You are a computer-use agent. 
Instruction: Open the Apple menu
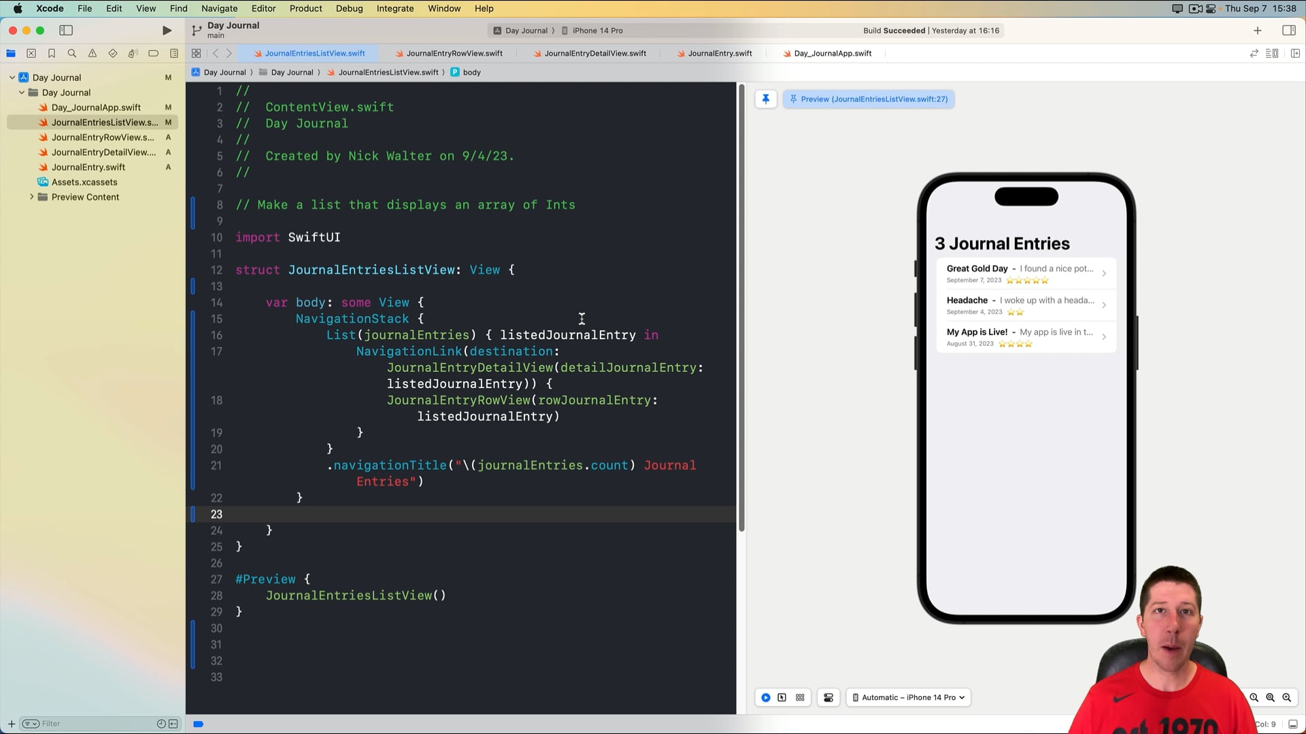click(18, 8)
